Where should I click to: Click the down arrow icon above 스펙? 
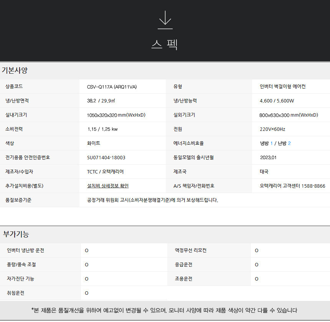point(165,20)
